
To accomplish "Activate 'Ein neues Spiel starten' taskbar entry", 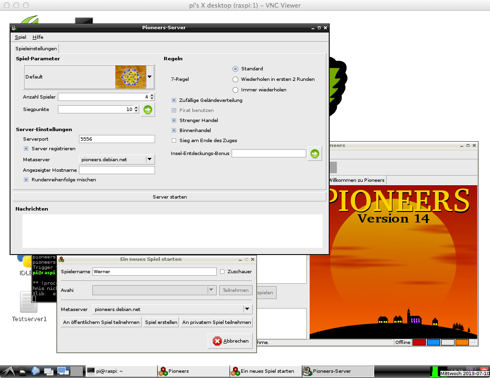I will [266, 371].
